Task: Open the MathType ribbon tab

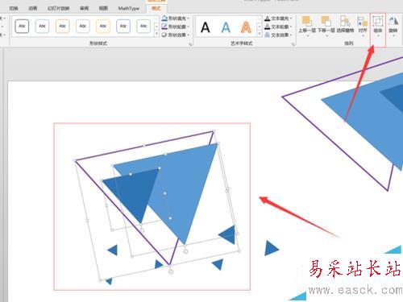Action: coord(129,8)
